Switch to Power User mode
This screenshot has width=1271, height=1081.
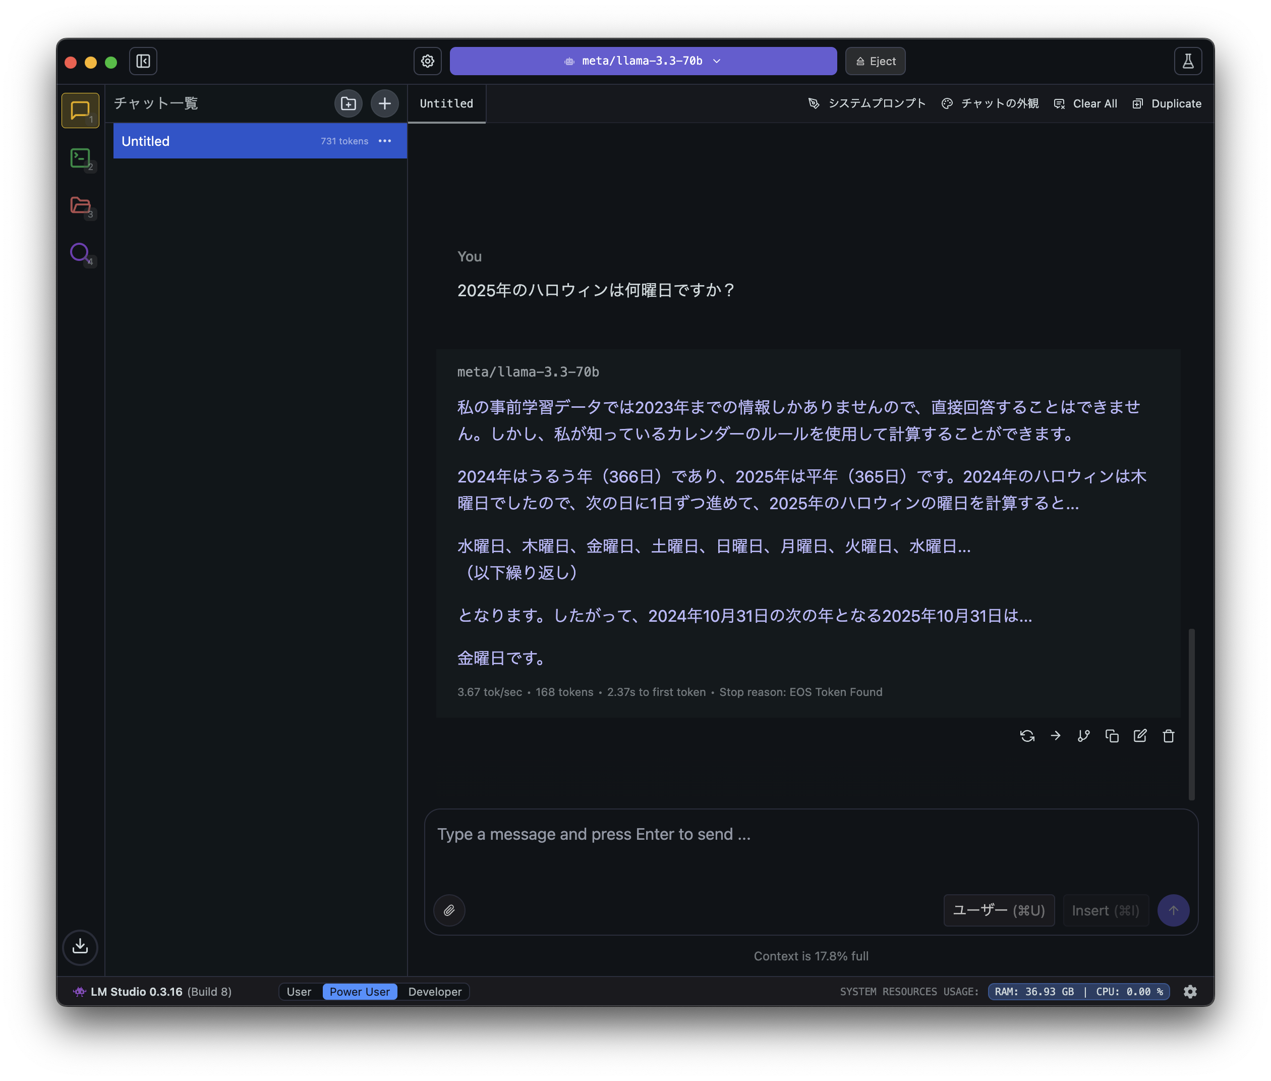click(360, 991)
